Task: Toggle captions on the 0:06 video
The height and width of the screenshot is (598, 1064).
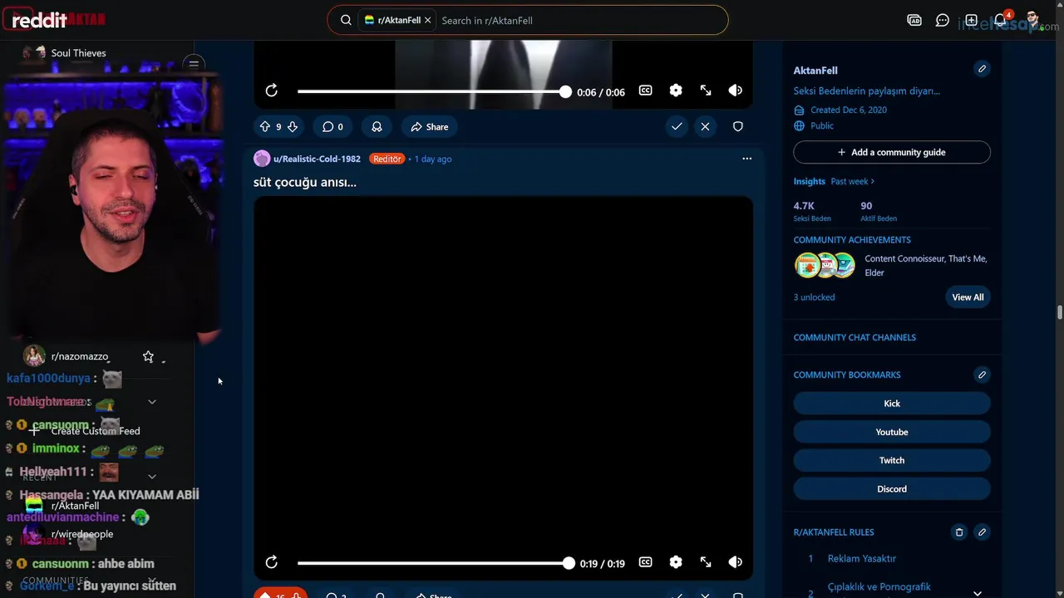Action: [x=645, y=91]
